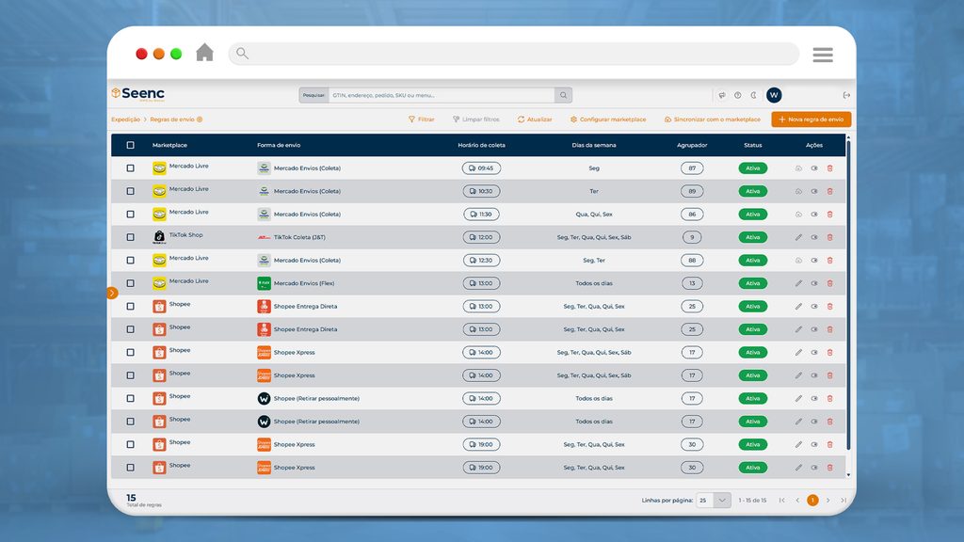Create a Nova regra de envio
Screen dimensions: 964x542
coord(811,120)
